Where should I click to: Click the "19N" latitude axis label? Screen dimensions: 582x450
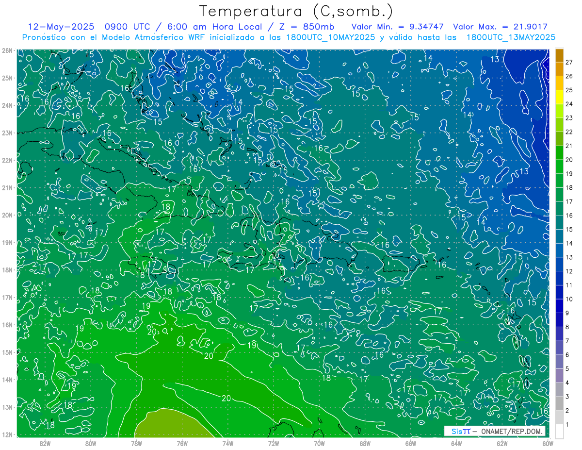click(7, 242)
